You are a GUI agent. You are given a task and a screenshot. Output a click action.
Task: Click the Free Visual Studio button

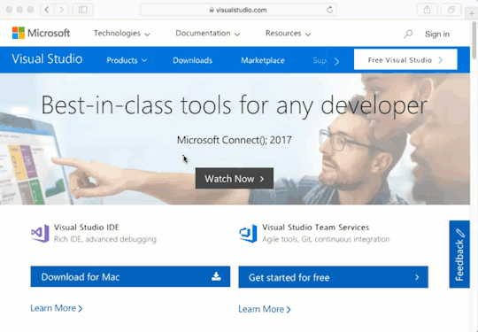click(x=405, y=59)
